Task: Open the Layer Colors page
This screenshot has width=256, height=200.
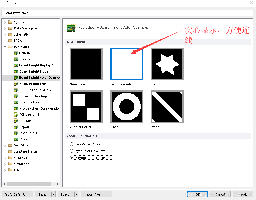Action: pos(28,133)
